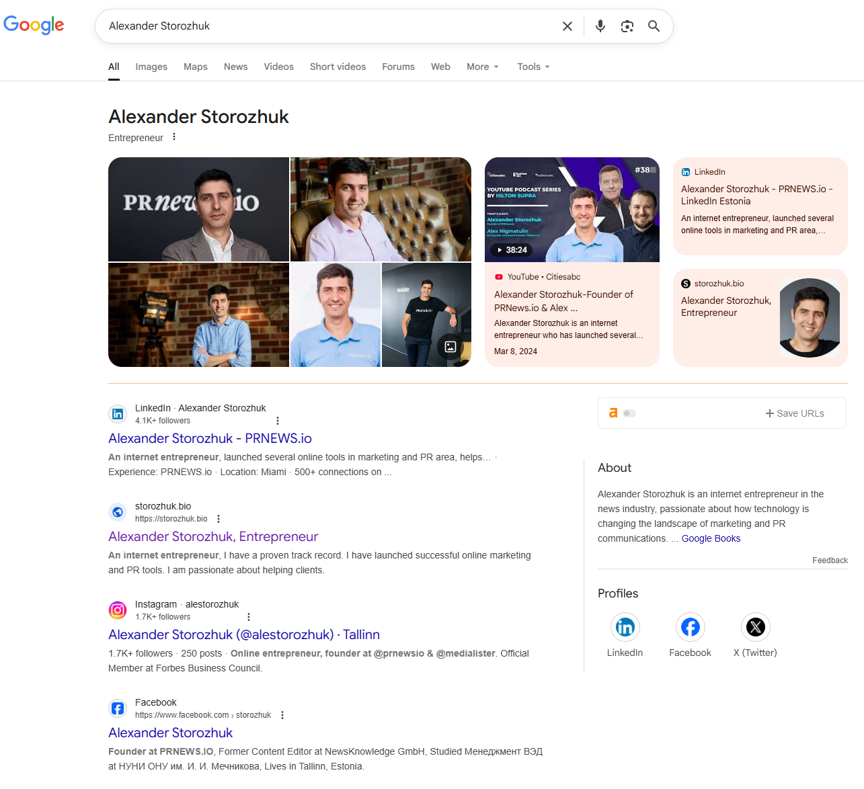Image resolution: width=864 pixels, height=789 pixels.
Task: Open blue polo shirt photo thumbnail
Action: 336,315
